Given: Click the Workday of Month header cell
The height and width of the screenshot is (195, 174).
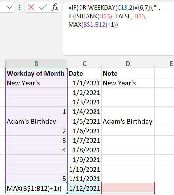Looking at the screenshot, I should coord(36,73).
